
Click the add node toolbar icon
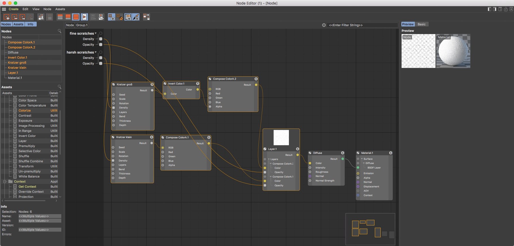point(6,17)
